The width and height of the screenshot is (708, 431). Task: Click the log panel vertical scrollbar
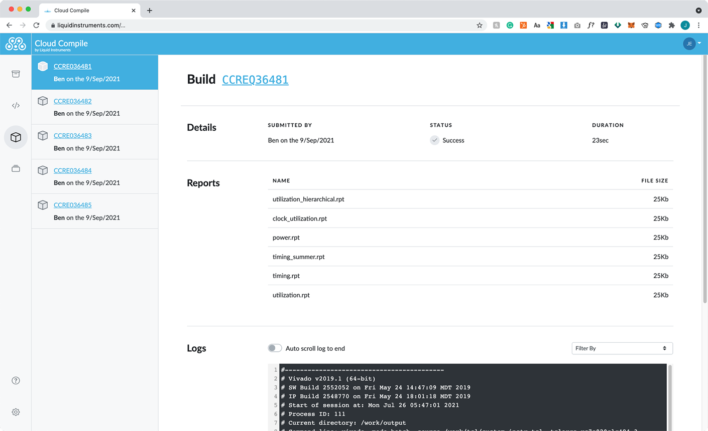tap(670, 396)
